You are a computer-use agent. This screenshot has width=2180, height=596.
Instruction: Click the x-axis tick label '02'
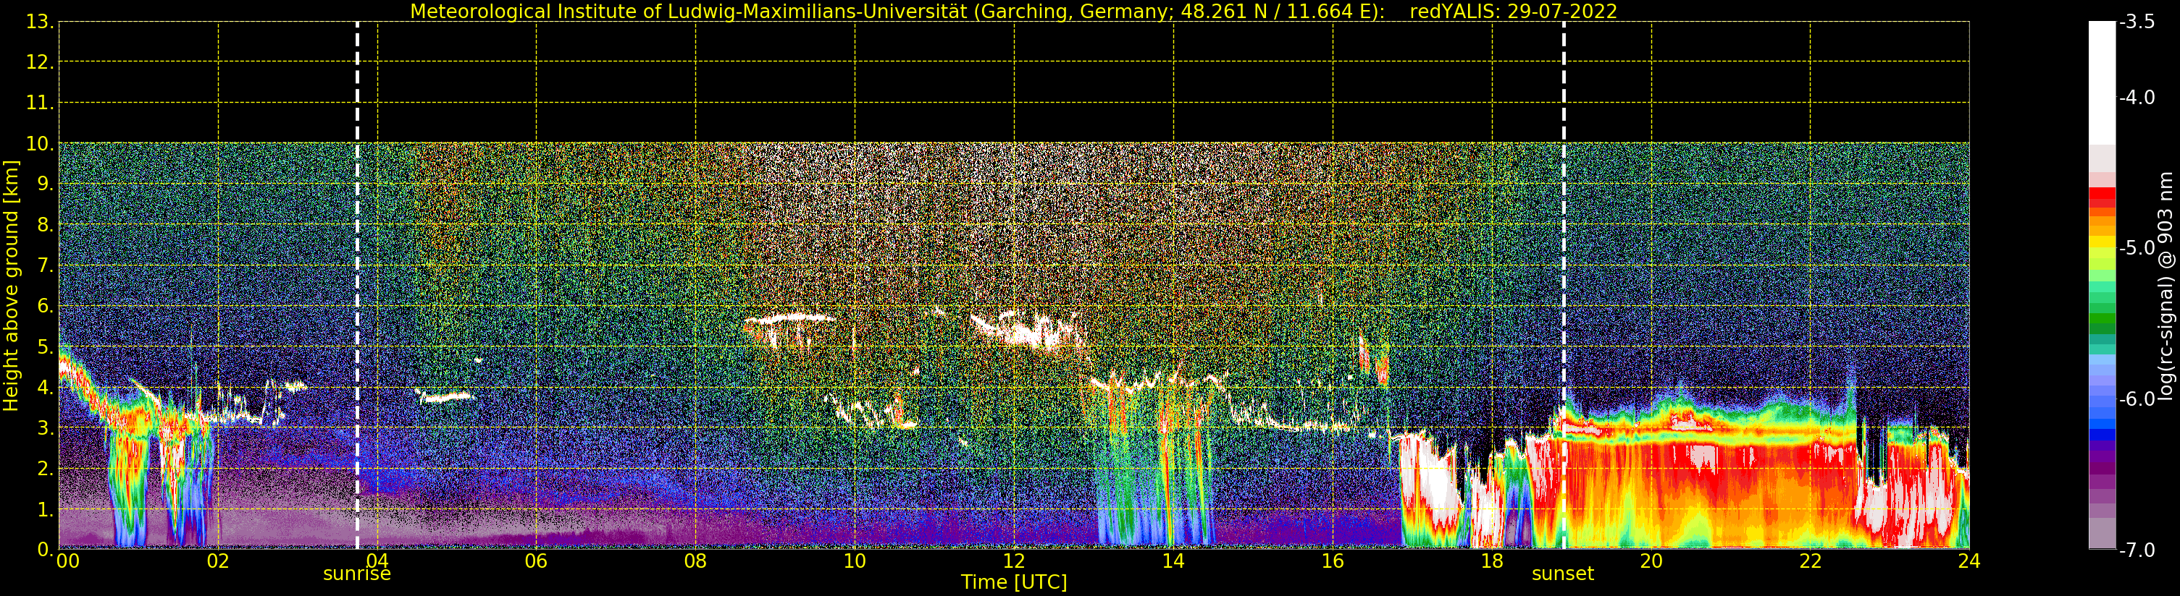point(218,561)
